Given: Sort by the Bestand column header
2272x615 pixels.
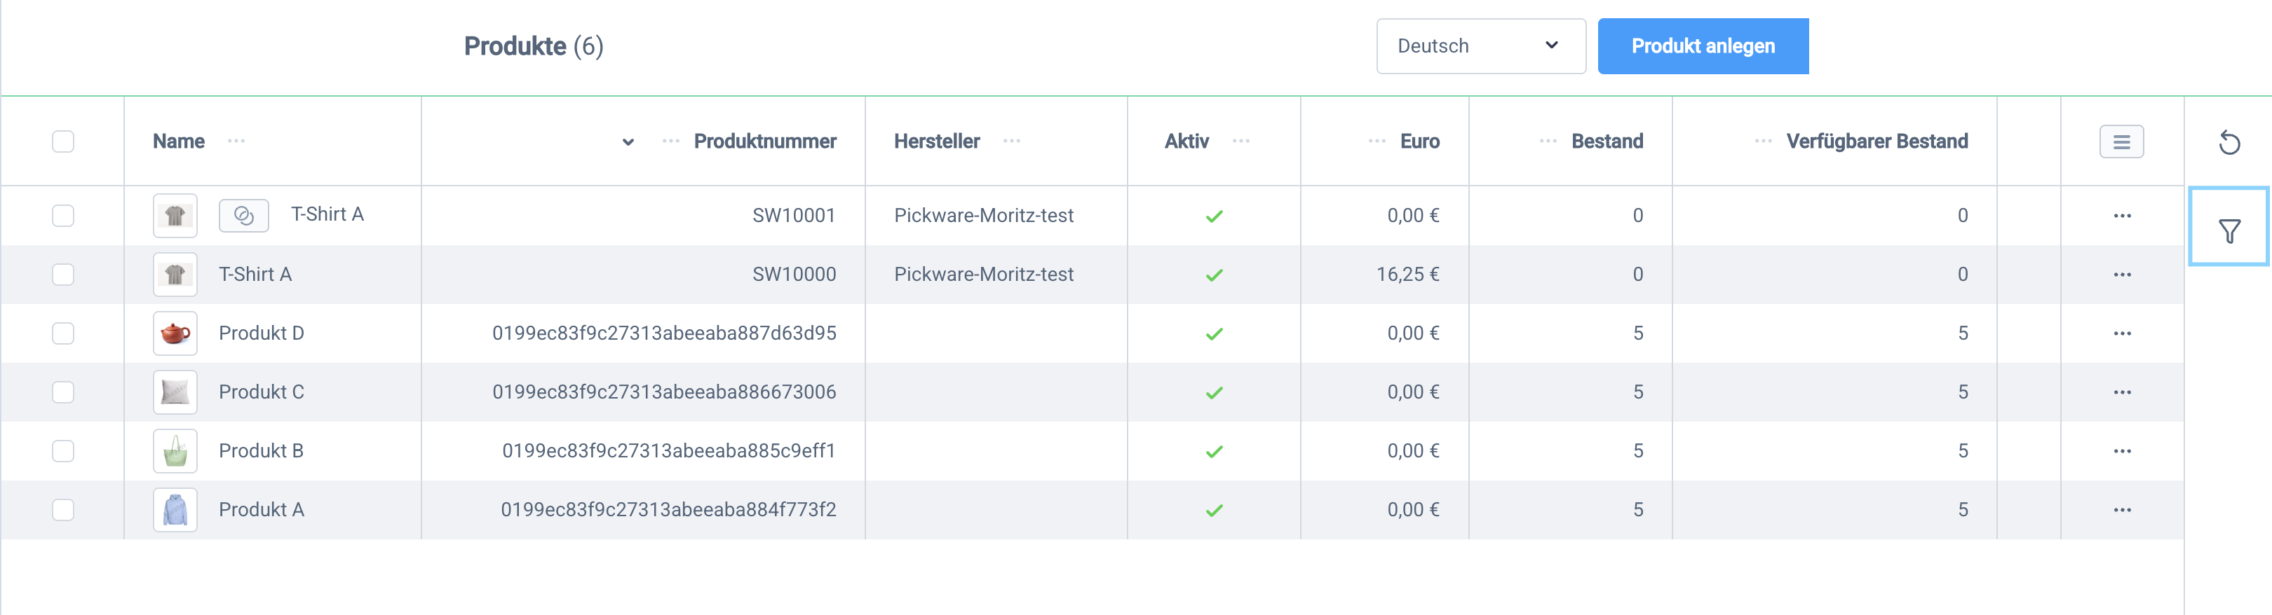Looking at the screenshot, I should (1606, 141).
